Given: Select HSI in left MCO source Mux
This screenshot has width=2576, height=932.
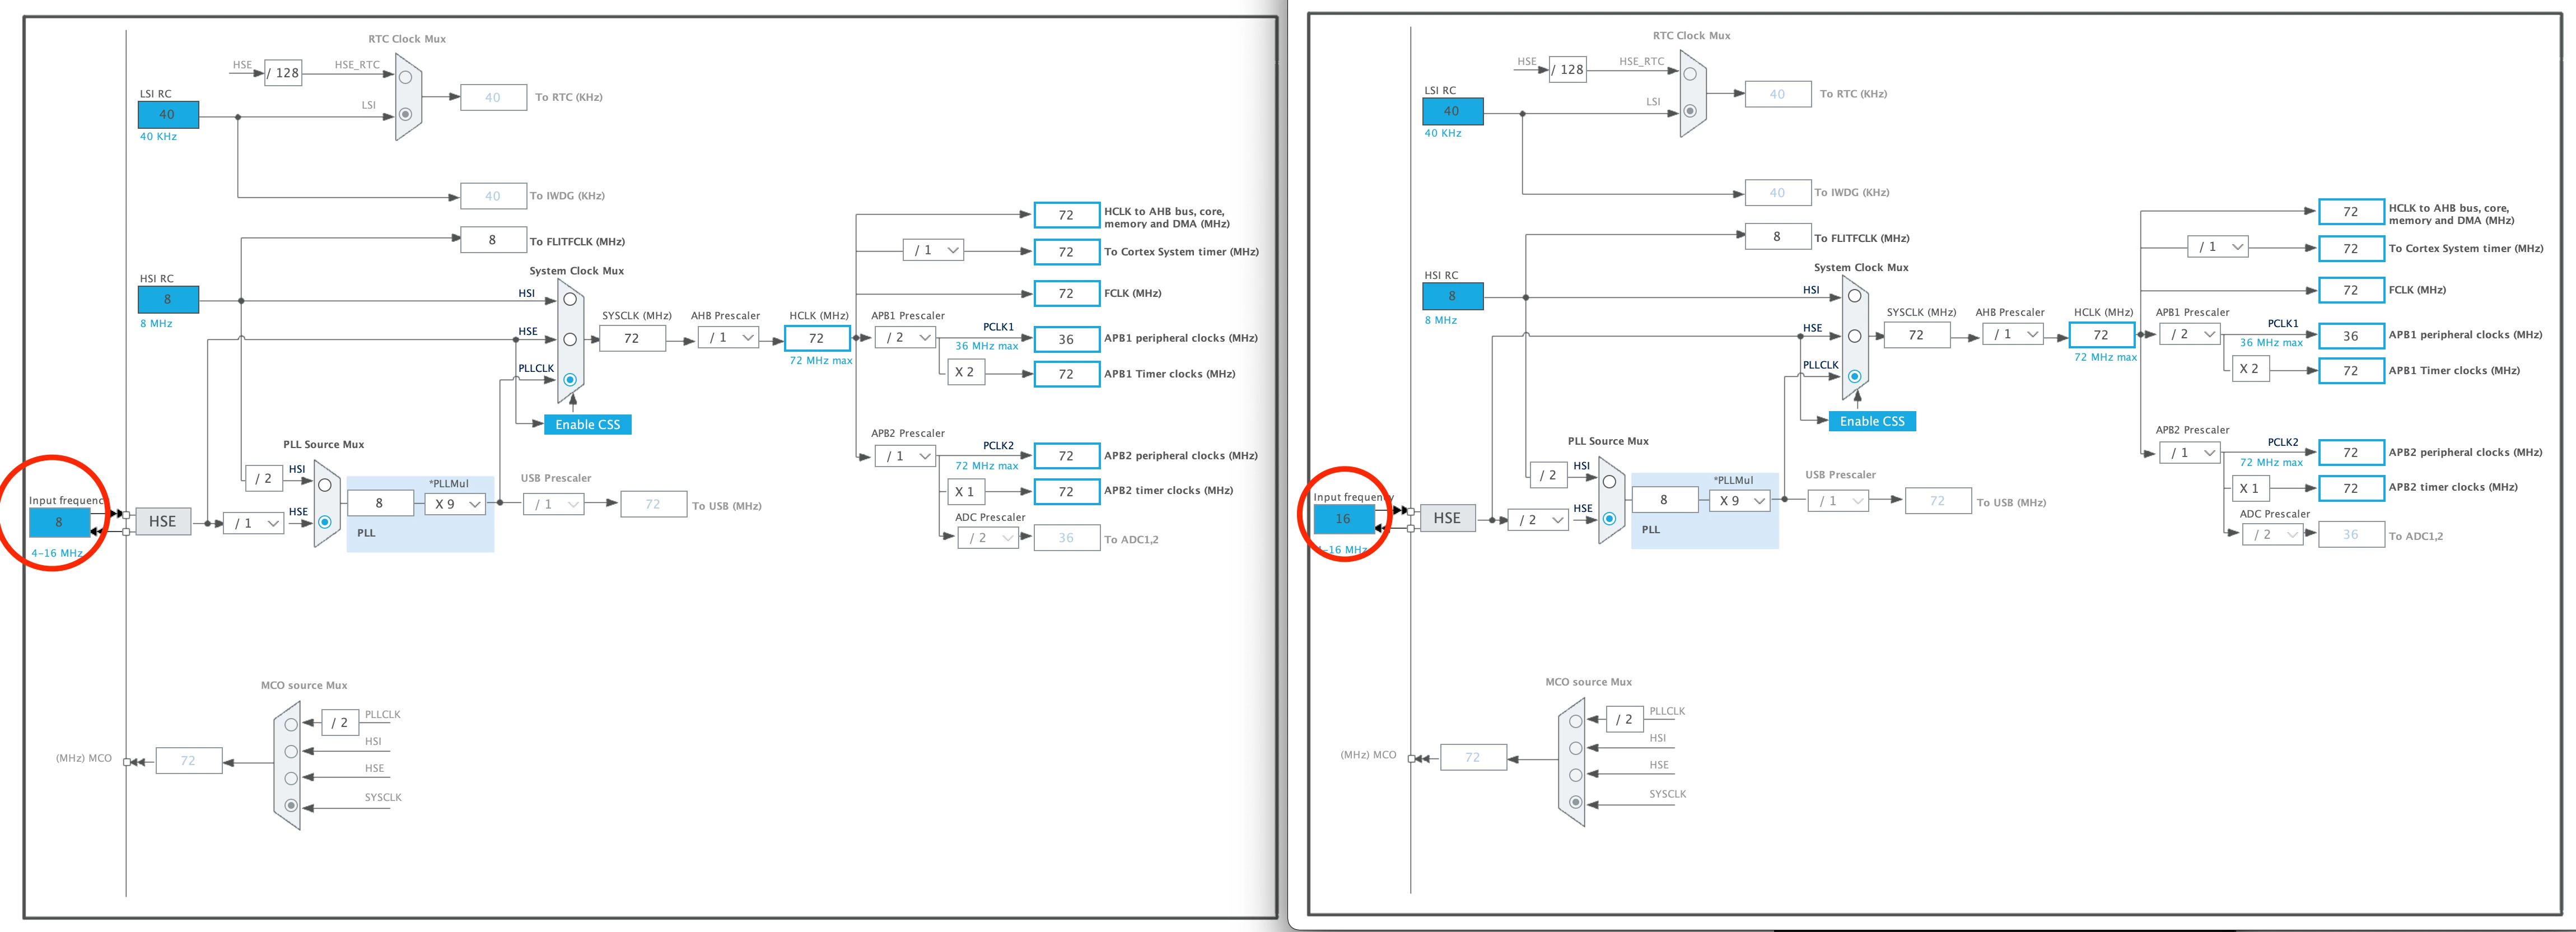Looking at the screenshot, I should pos(291,751).
